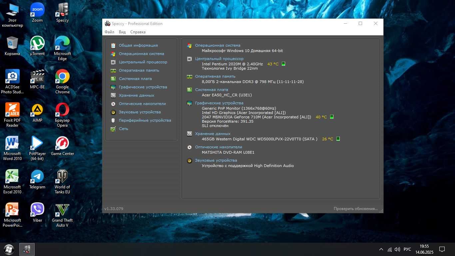The image size is (455, 256).
Task: Click Intel Pentium 2020M @ 2.40GHz text
Action: [x=232, y=64]
